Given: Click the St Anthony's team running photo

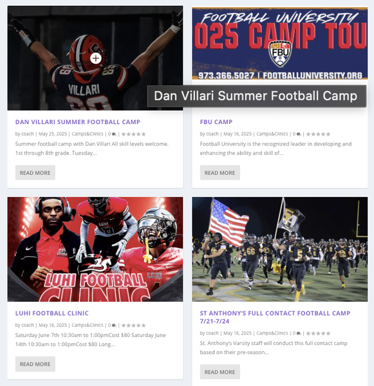Looking at the screenshot, I should (x=280, y=249).
